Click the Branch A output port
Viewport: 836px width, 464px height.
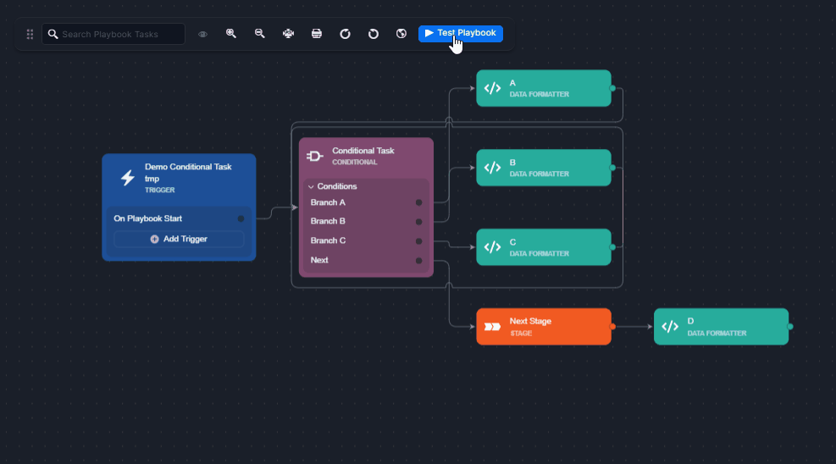[x=418, y=202]
